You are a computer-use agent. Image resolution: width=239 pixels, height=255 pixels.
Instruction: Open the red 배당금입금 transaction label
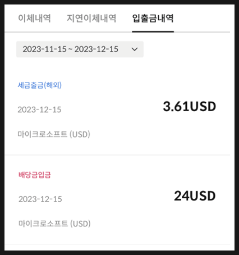(x=35, y=175)
